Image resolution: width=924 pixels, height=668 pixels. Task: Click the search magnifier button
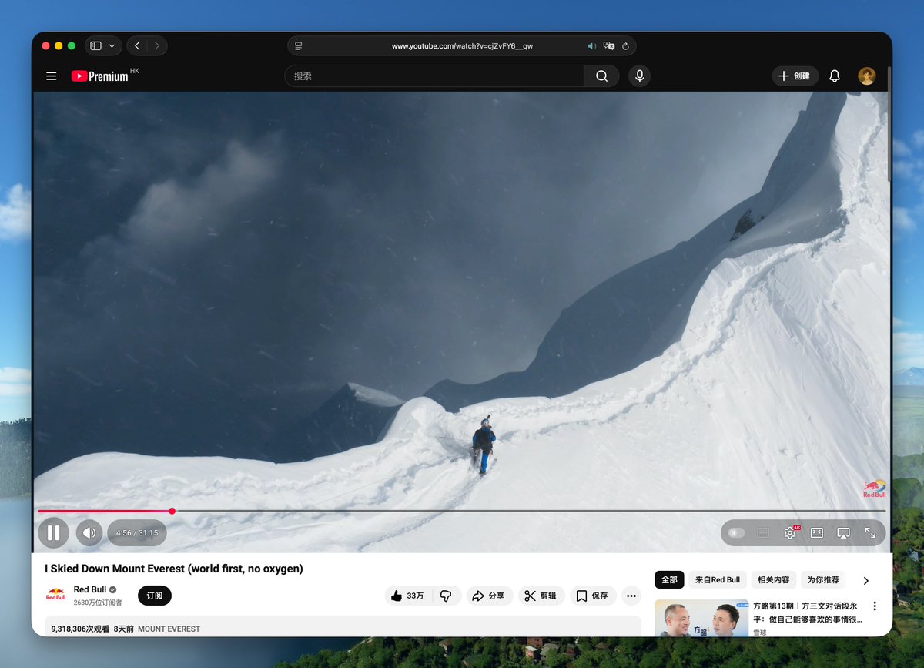tap(601, 76)
